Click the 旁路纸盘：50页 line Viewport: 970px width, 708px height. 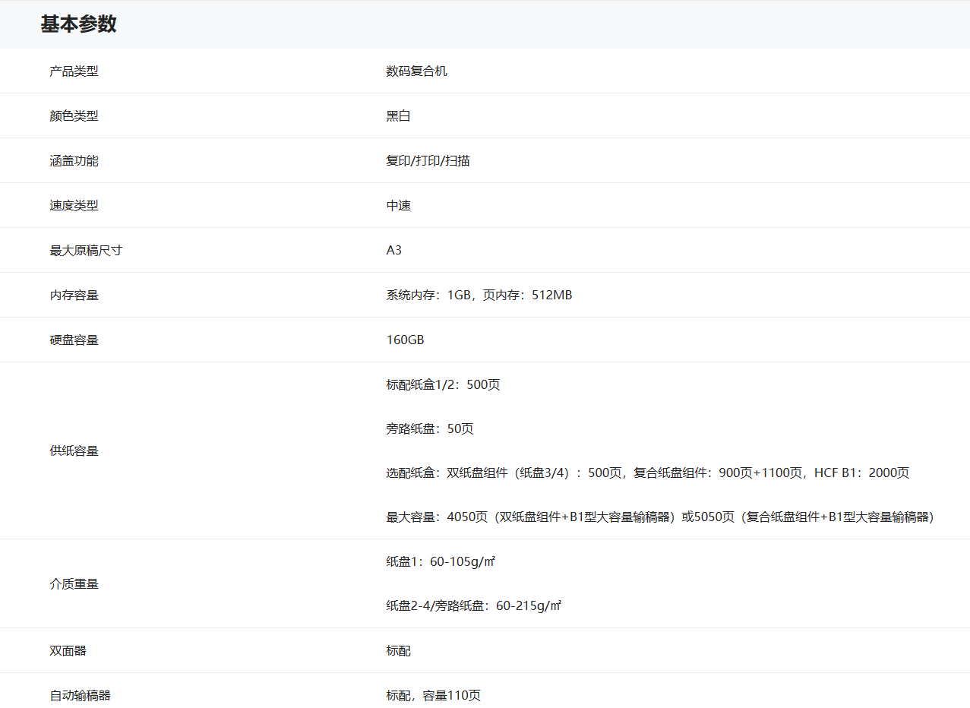(x=429, y=429)
